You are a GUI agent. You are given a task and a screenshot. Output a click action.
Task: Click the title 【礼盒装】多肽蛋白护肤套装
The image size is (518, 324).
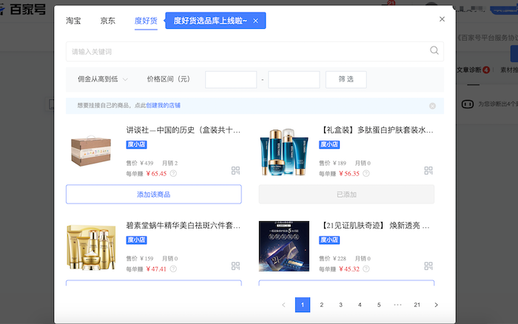pyautogui.click(x=376, y=130)
